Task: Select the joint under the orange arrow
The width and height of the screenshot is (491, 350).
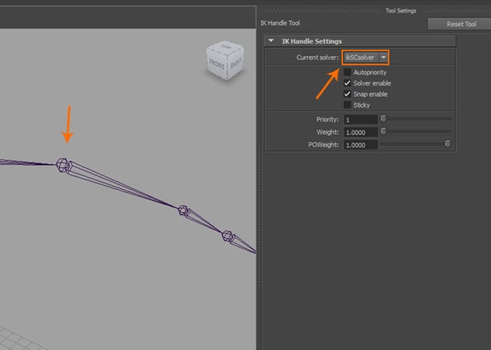Action: (62, 165)
